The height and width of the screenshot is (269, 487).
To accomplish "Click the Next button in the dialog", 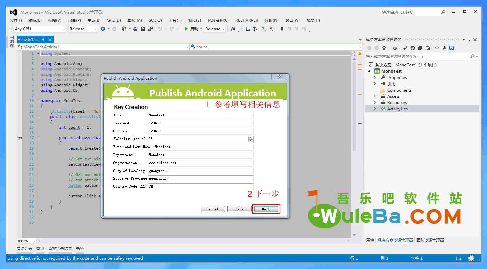I will click(266, 209).
